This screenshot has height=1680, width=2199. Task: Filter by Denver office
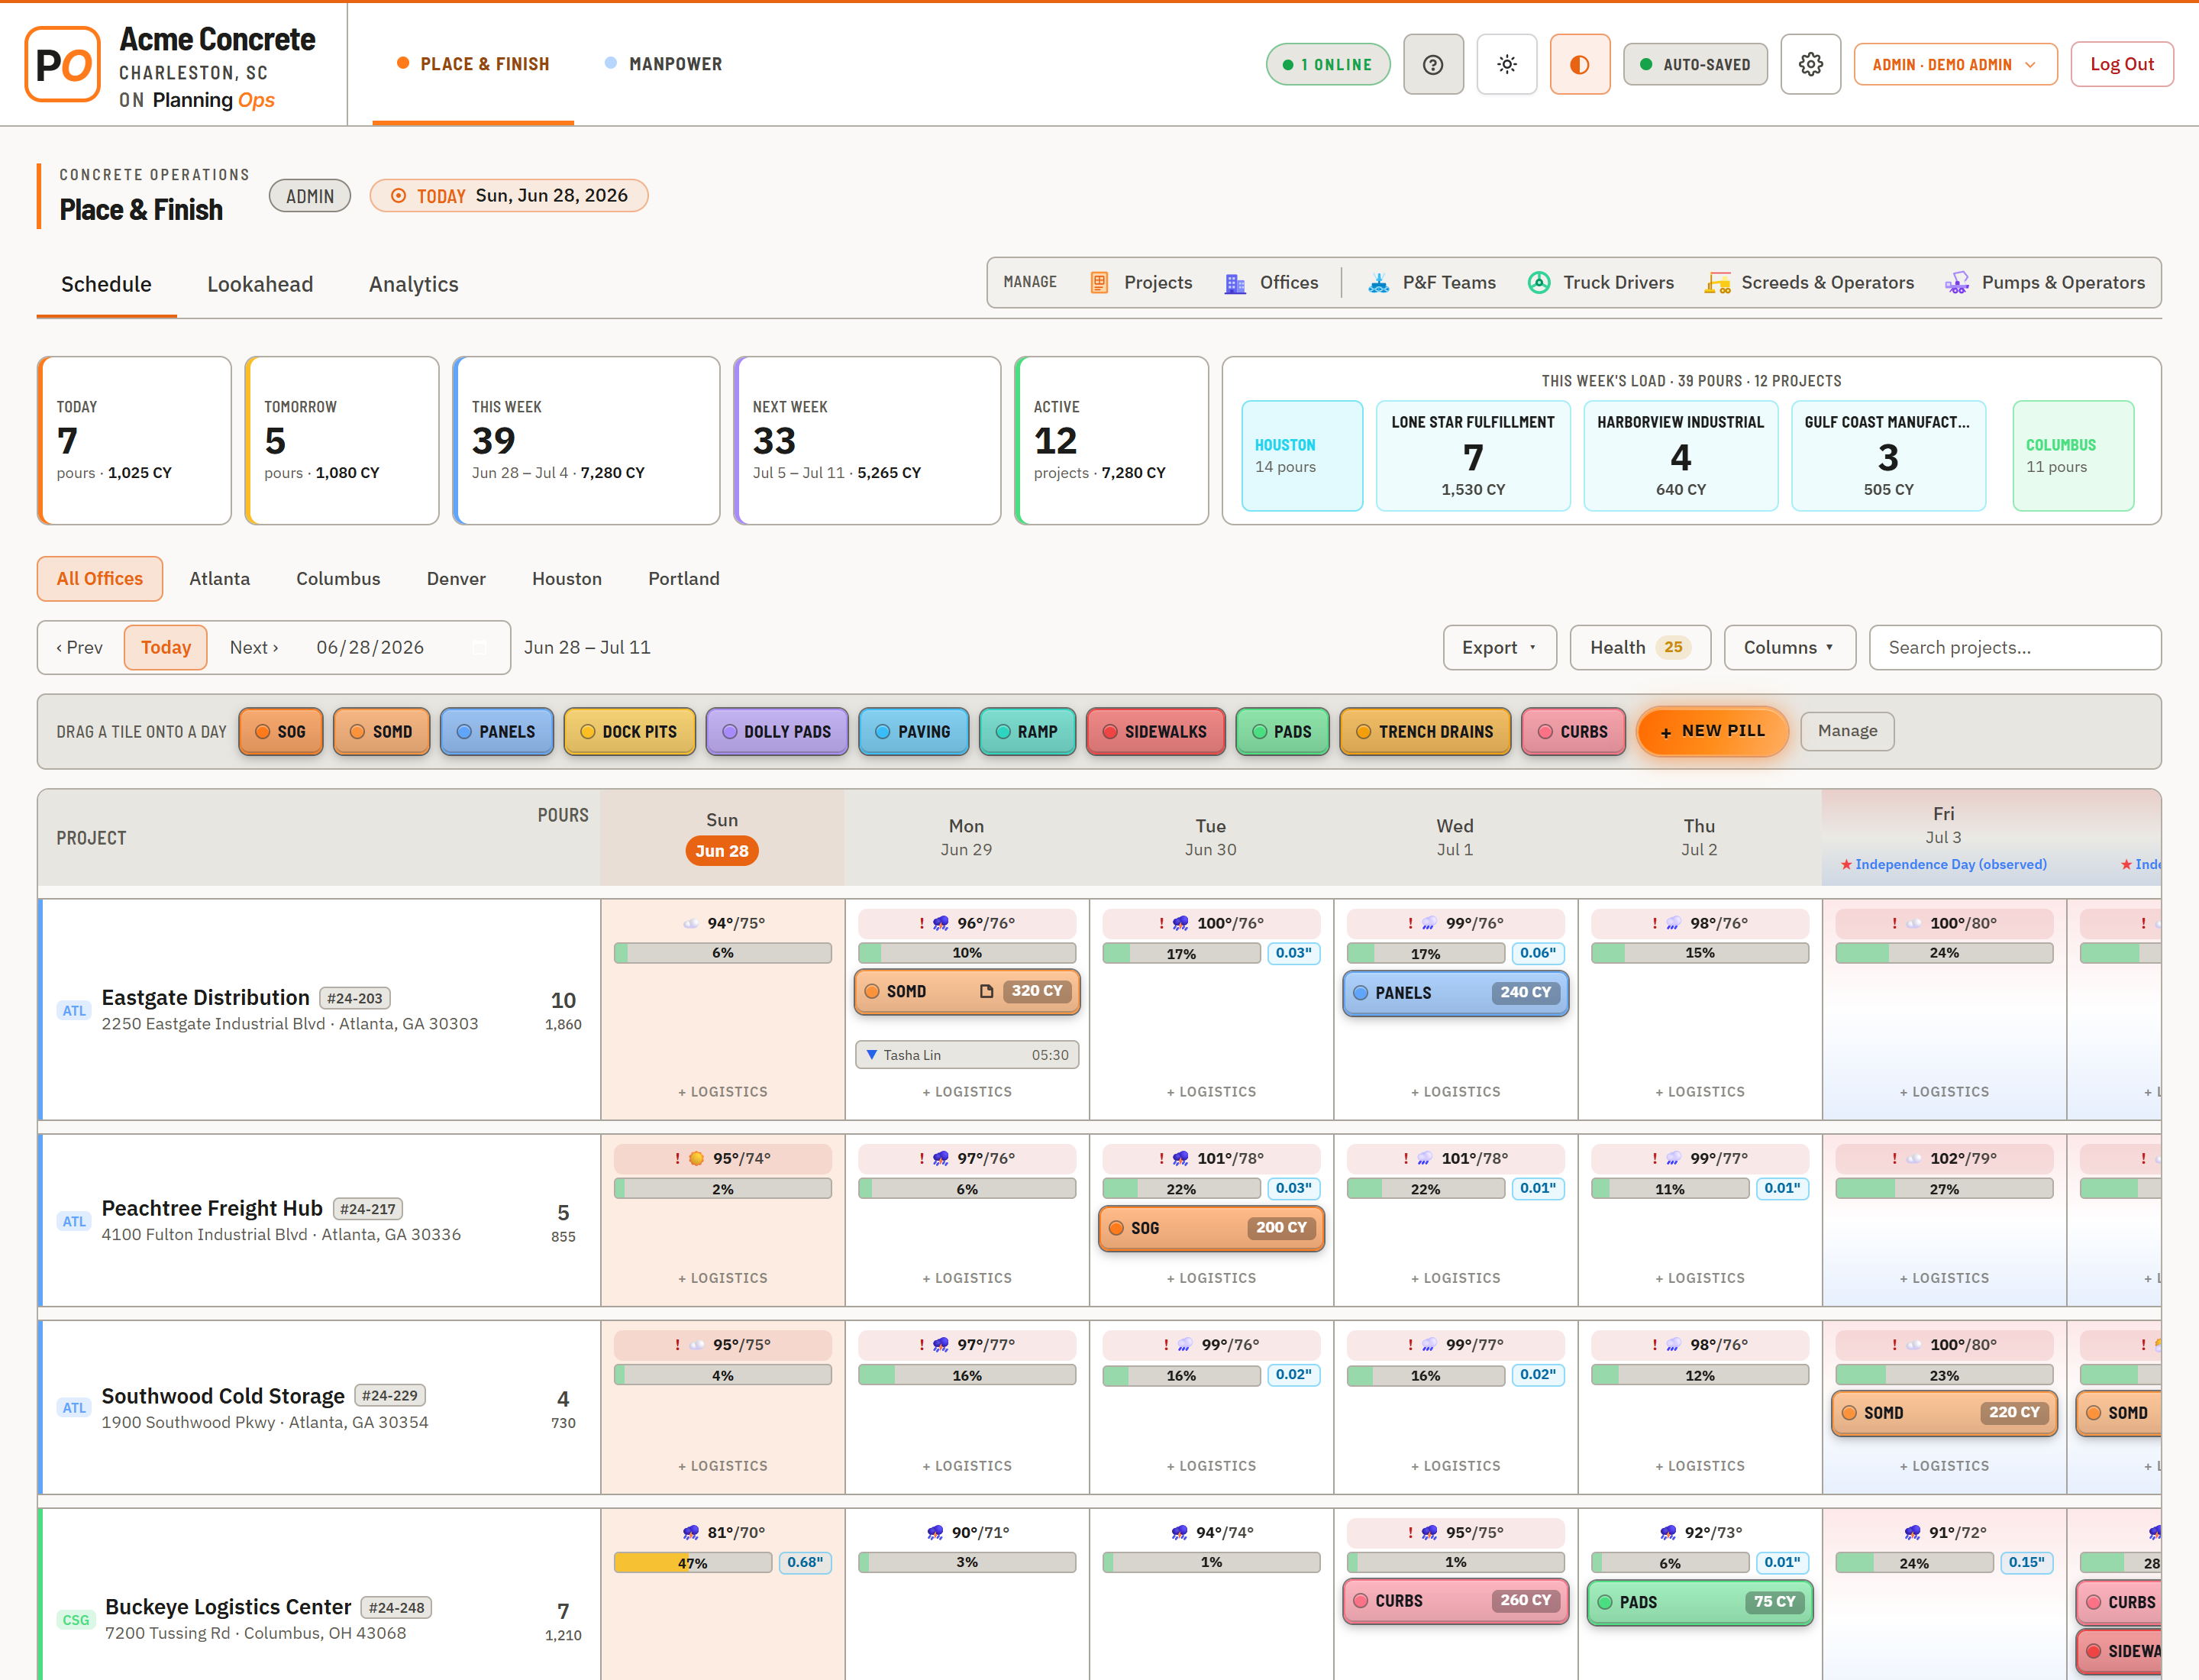coord(456,579)
